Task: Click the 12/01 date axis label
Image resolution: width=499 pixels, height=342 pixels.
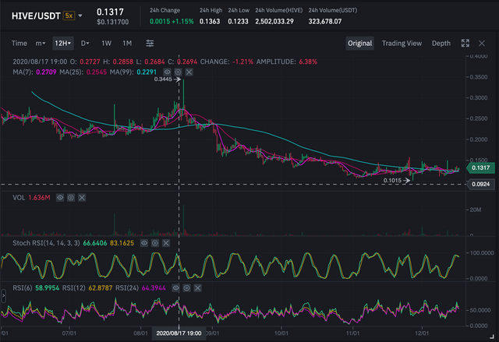Action: (x=422, y=333)
